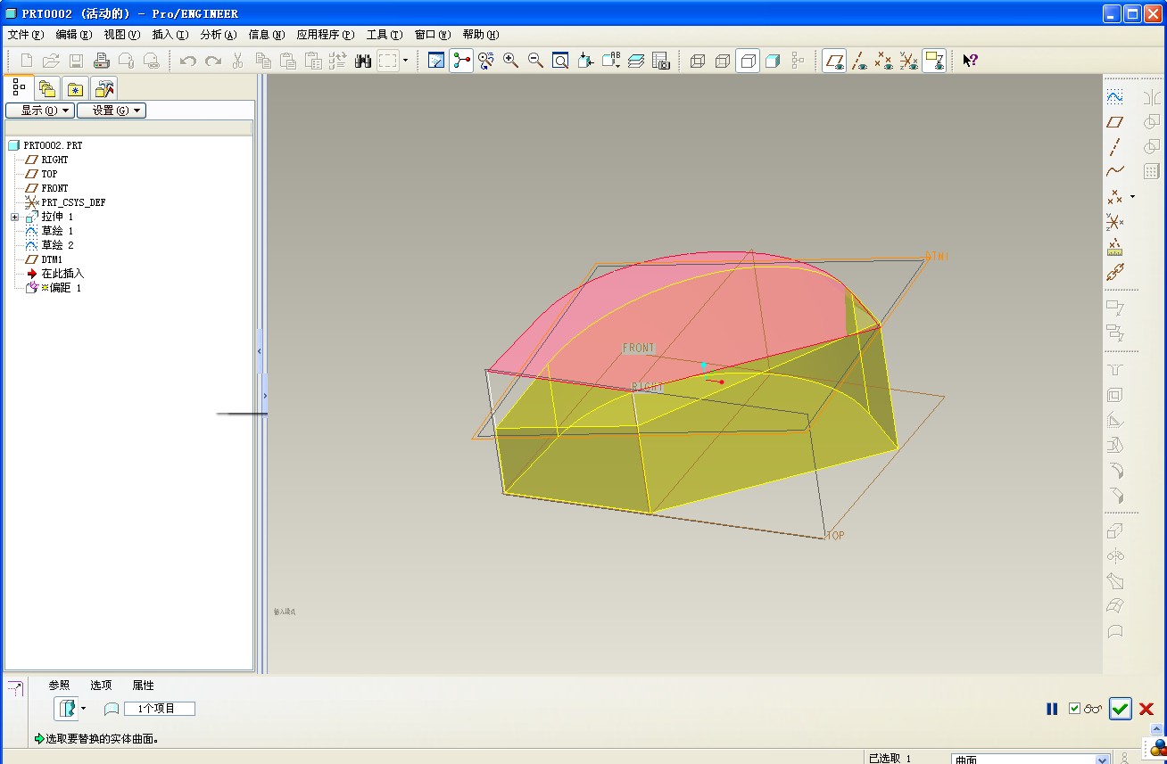Switch to Wireframe display
1167x764 pixels.
698,61
